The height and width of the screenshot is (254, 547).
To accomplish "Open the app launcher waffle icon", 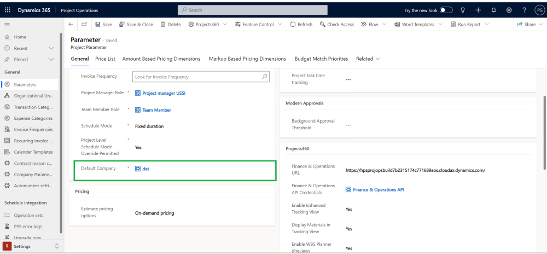I will [7, 10].
